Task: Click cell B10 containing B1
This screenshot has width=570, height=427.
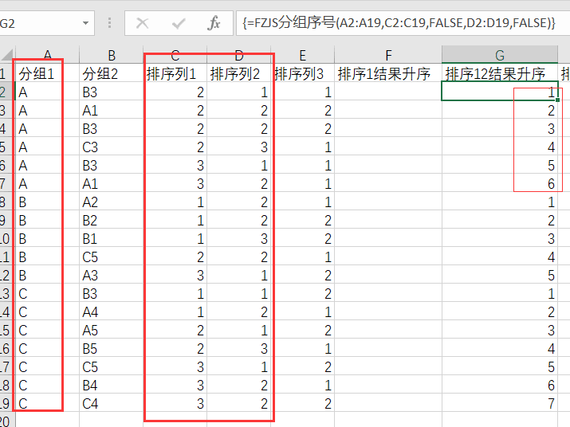Action: (x=112, y=239)
